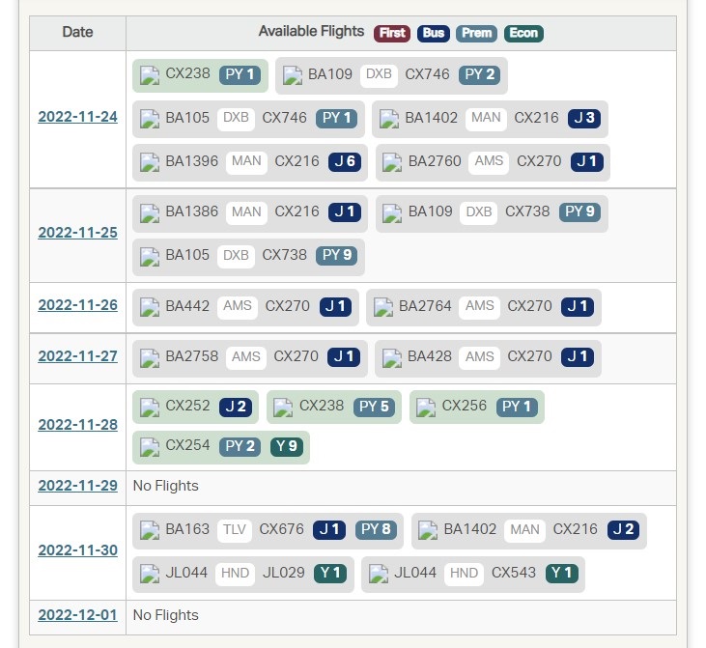Click the airline logo beside CX238 PY 5
This screenshot has width=706, height=648.
(x=283, y=408)
